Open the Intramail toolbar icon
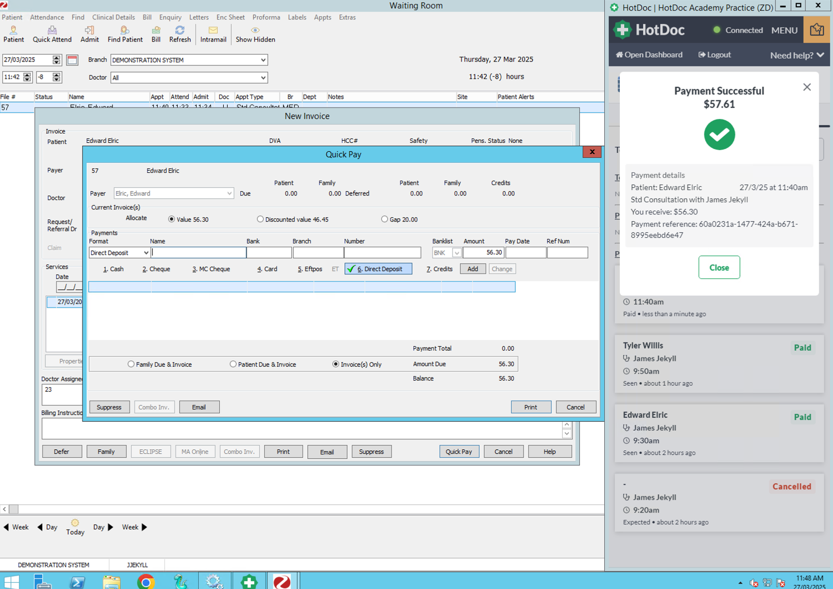 click(x=213, y=34)
